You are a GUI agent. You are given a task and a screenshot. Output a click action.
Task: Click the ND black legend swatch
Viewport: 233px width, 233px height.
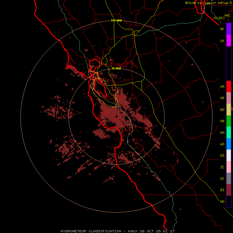tap(229, 201)
